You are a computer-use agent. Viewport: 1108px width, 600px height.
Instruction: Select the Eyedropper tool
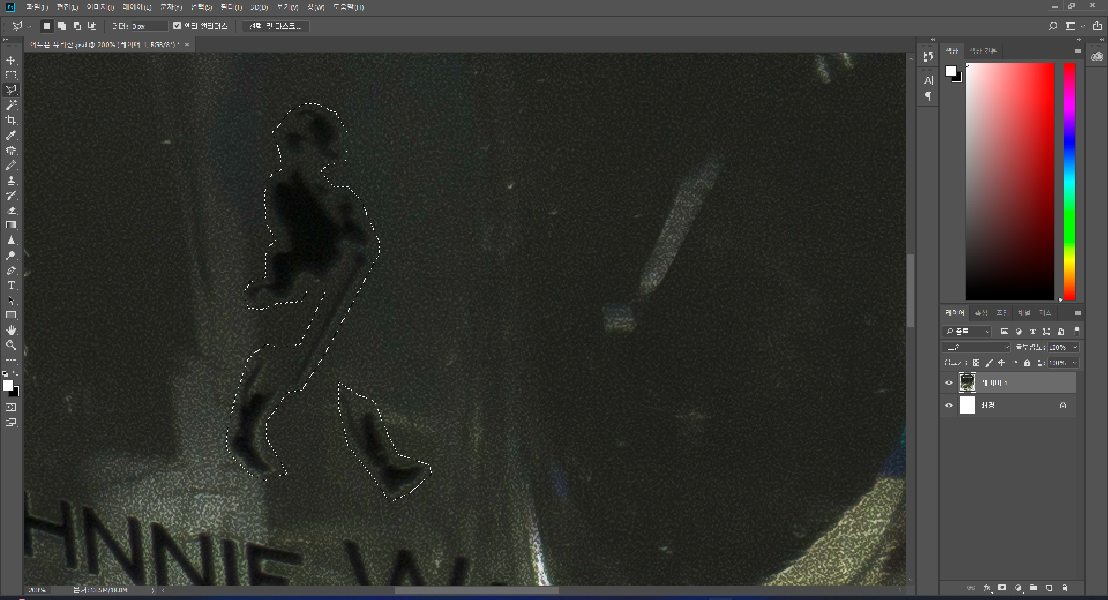(x=11, y=135)
